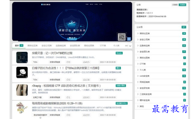
Task: Open the HTB靶机过程 article thumbnail
Action: click(x=22, y=57)
